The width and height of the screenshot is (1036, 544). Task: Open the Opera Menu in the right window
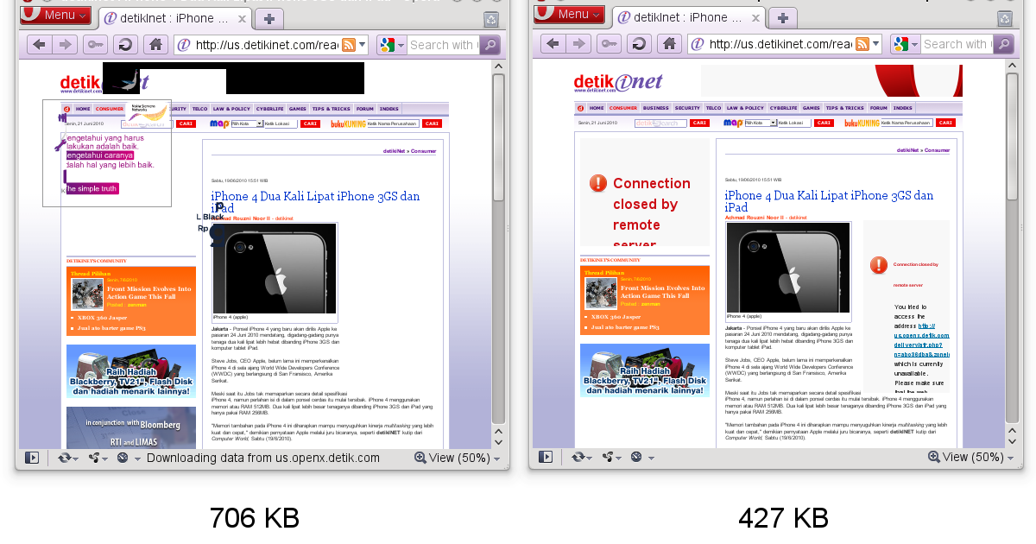pos(569,14)
